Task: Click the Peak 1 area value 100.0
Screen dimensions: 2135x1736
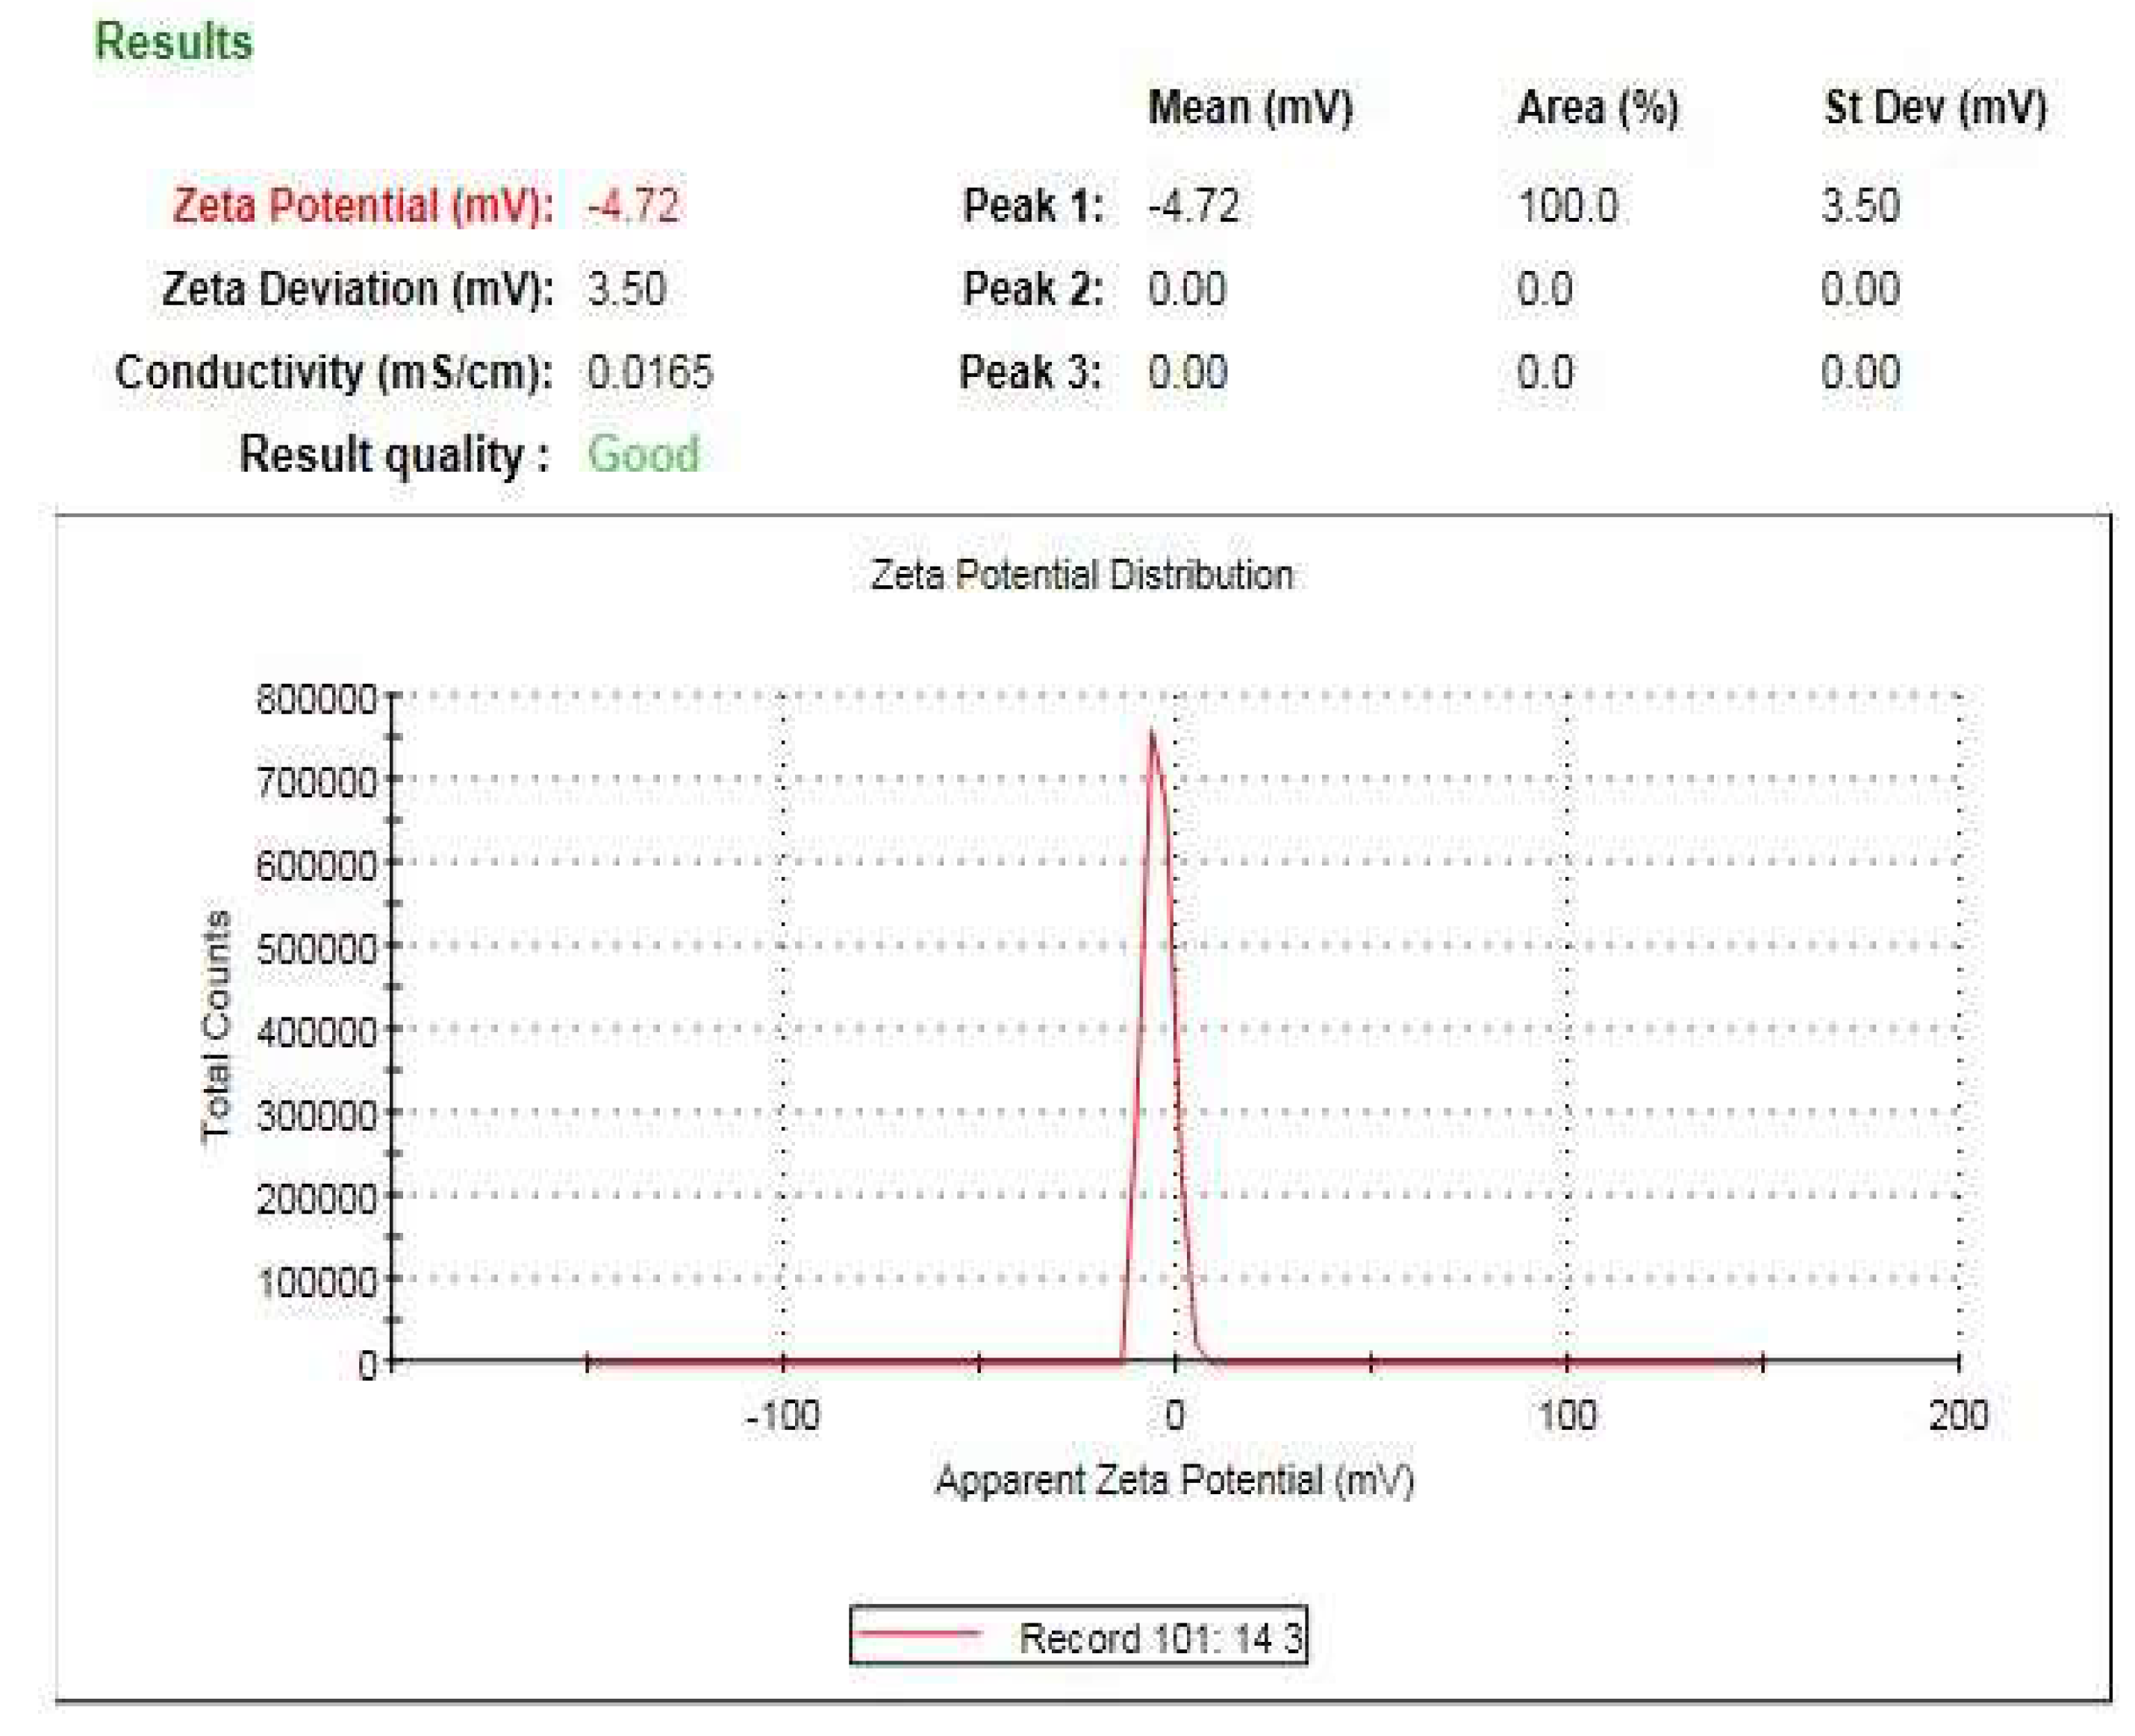Action: click(x=1566, y=207)
